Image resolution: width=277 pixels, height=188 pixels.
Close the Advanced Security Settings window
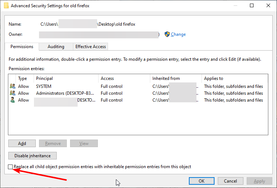click(x=268, y=5)
